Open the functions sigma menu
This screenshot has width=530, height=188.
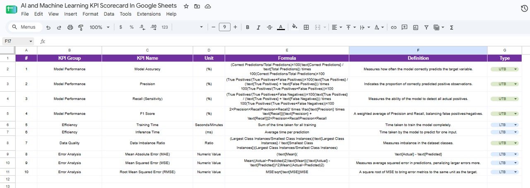coord(451,27)
